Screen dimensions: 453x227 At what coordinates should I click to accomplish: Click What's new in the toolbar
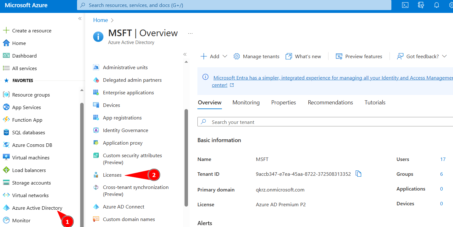tap(303, 56)
